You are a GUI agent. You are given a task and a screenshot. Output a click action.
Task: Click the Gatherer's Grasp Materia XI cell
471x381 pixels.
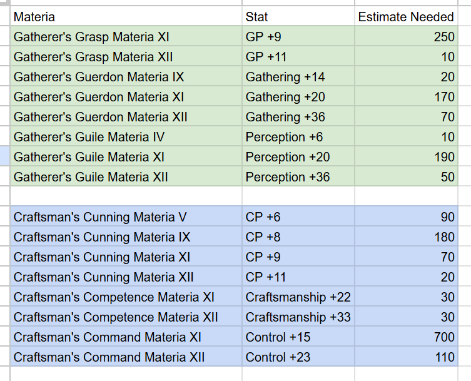point(126,36)
